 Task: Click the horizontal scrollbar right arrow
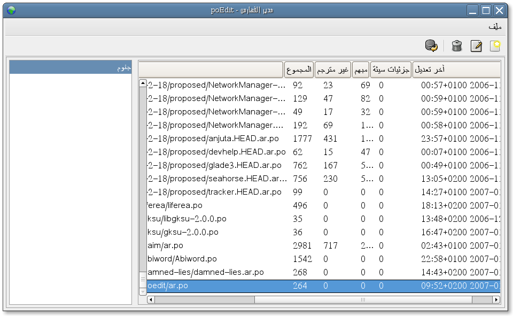point(496,300)
